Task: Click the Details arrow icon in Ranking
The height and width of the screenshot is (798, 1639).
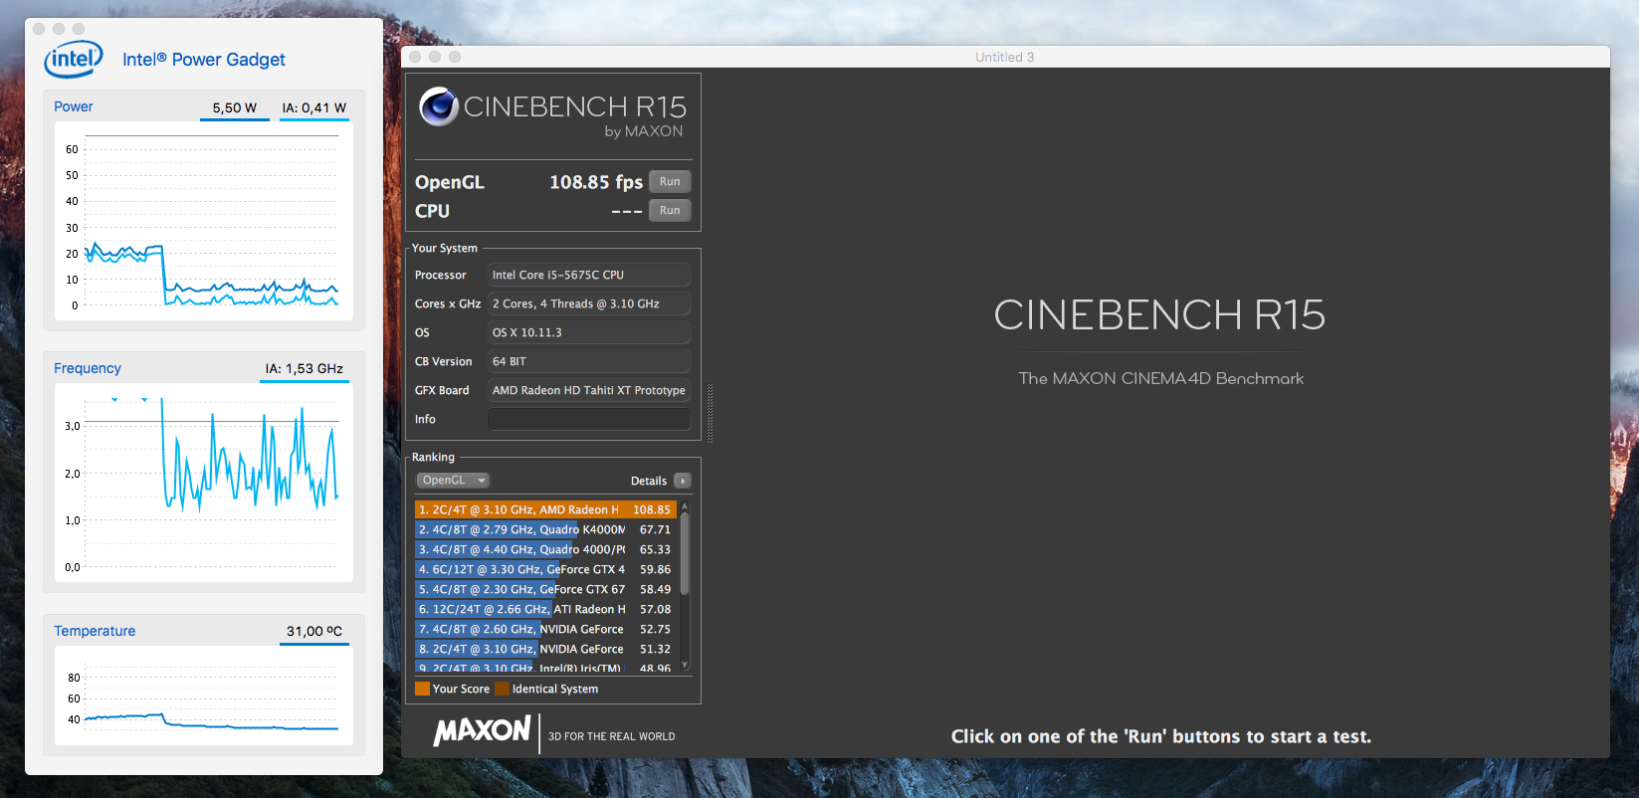Action: click(683, 481)
